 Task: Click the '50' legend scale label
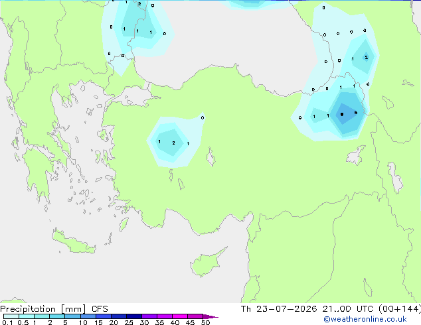click(205, 322)
